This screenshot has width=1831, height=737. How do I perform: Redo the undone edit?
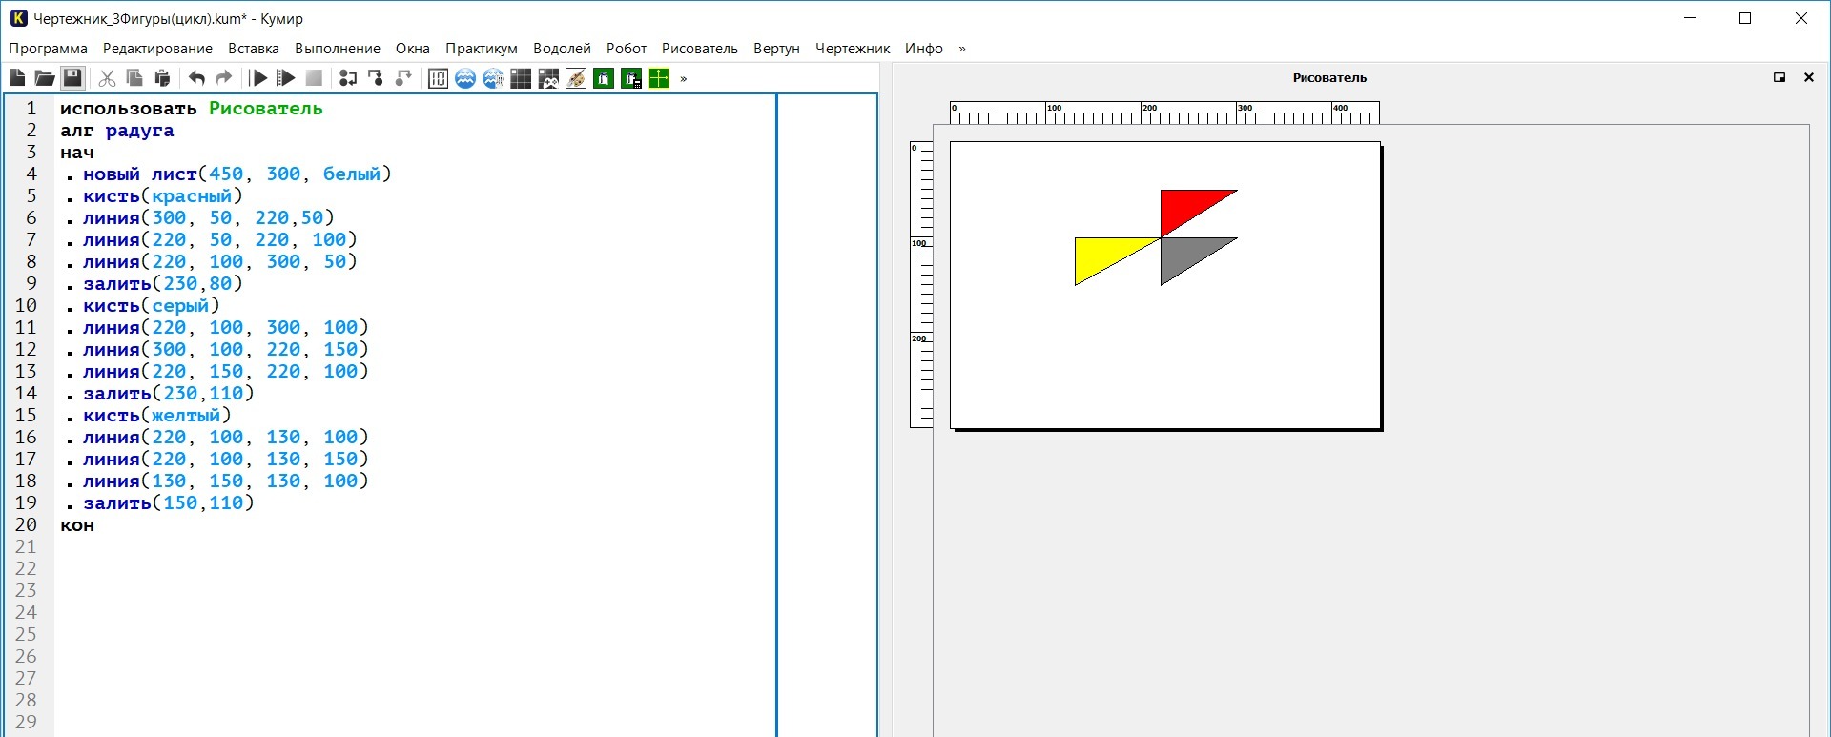click(x=224, y=78)
